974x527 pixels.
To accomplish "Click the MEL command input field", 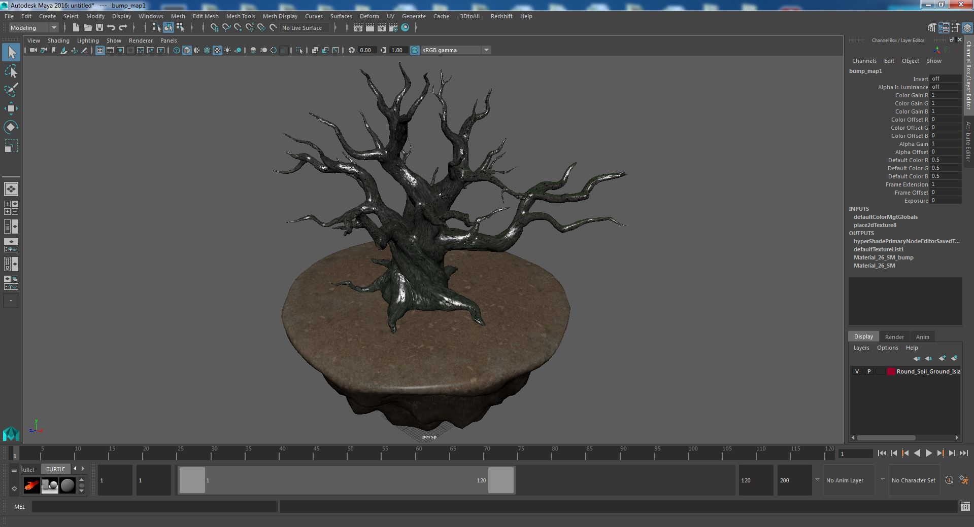I will pos(154,506).
